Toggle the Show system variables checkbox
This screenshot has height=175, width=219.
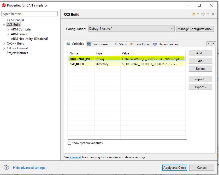click(69, 143)
